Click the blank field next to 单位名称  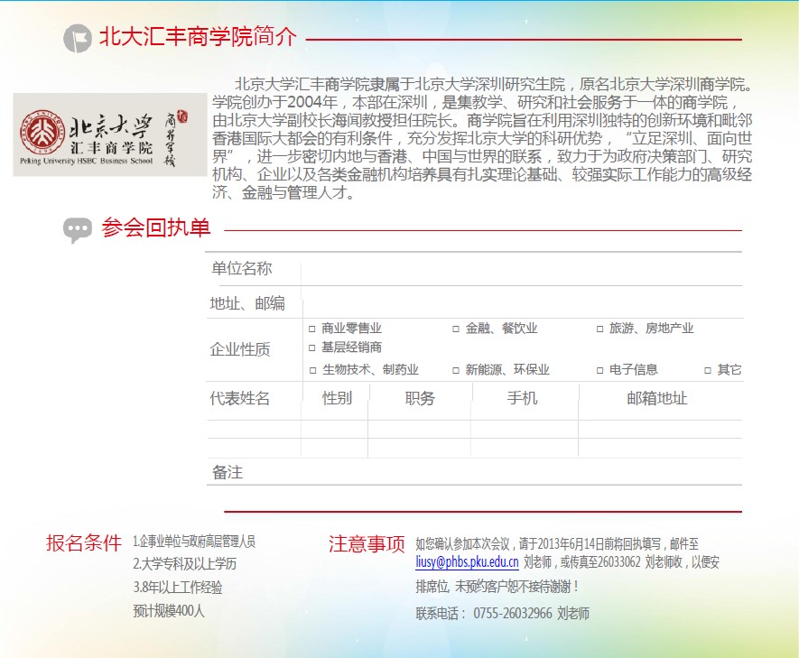(x=522, y=269)
